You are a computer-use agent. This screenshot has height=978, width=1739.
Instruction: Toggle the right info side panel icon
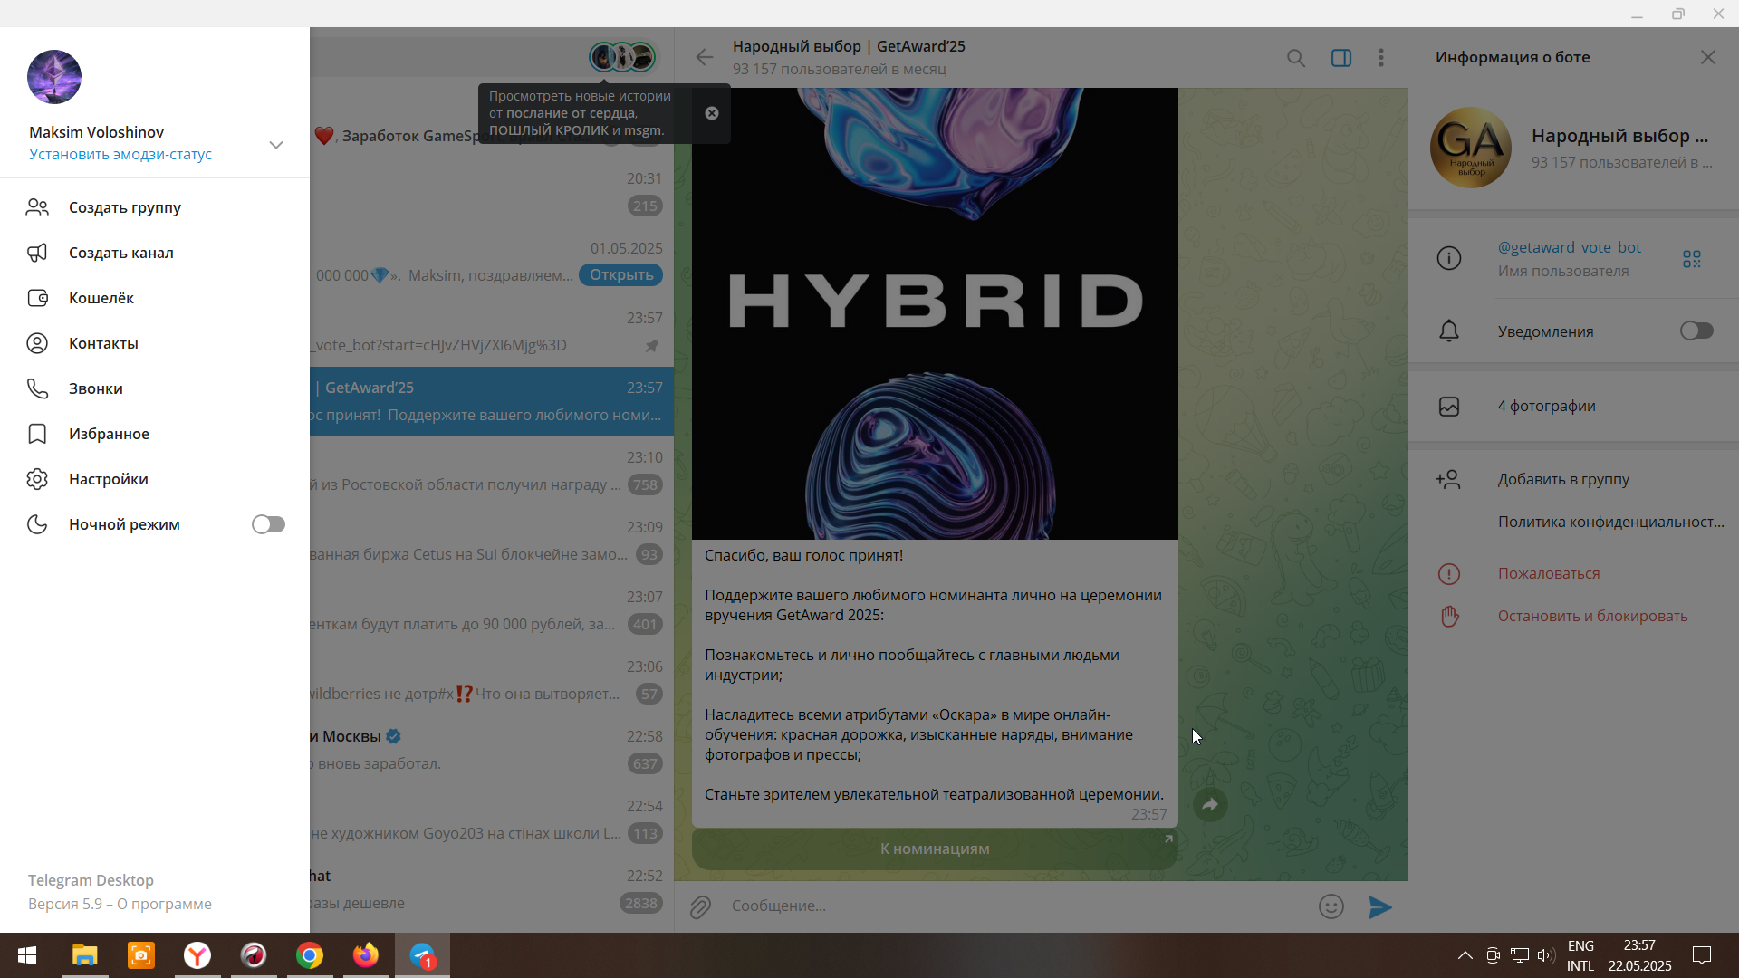pos(1340,58)
